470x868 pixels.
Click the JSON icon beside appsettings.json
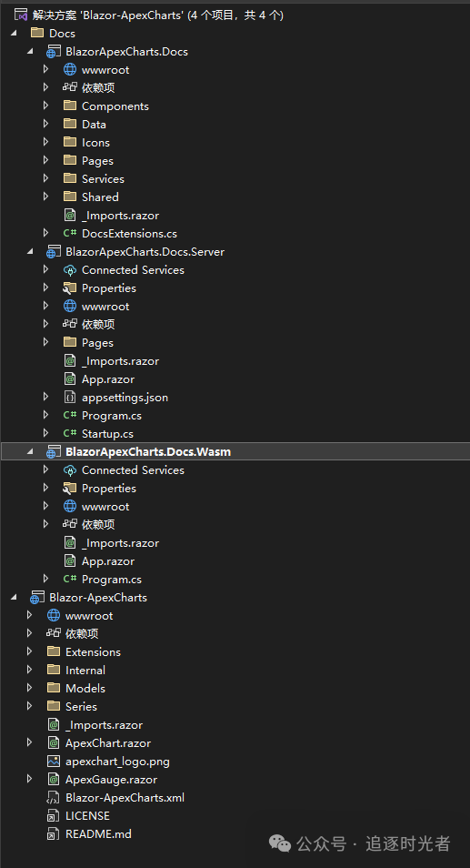pyautogui.click(x=70, y=398)
